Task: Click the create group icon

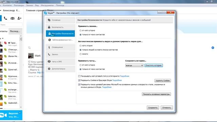Action: pyautogui.click(x=13, y=18)
